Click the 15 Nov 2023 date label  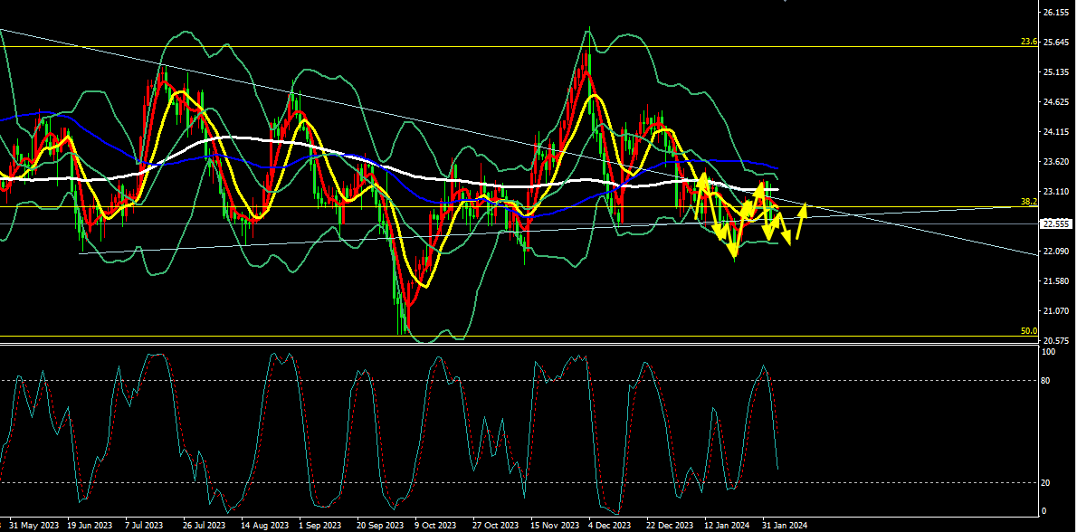click(x=553, y=525)
